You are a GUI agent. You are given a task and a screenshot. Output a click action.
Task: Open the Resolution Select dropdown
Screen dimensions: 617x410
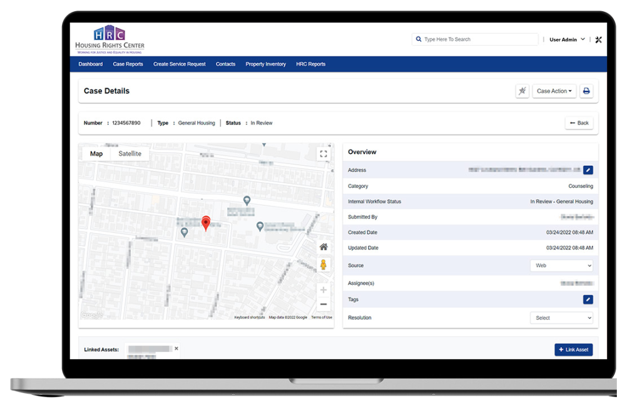561,318
